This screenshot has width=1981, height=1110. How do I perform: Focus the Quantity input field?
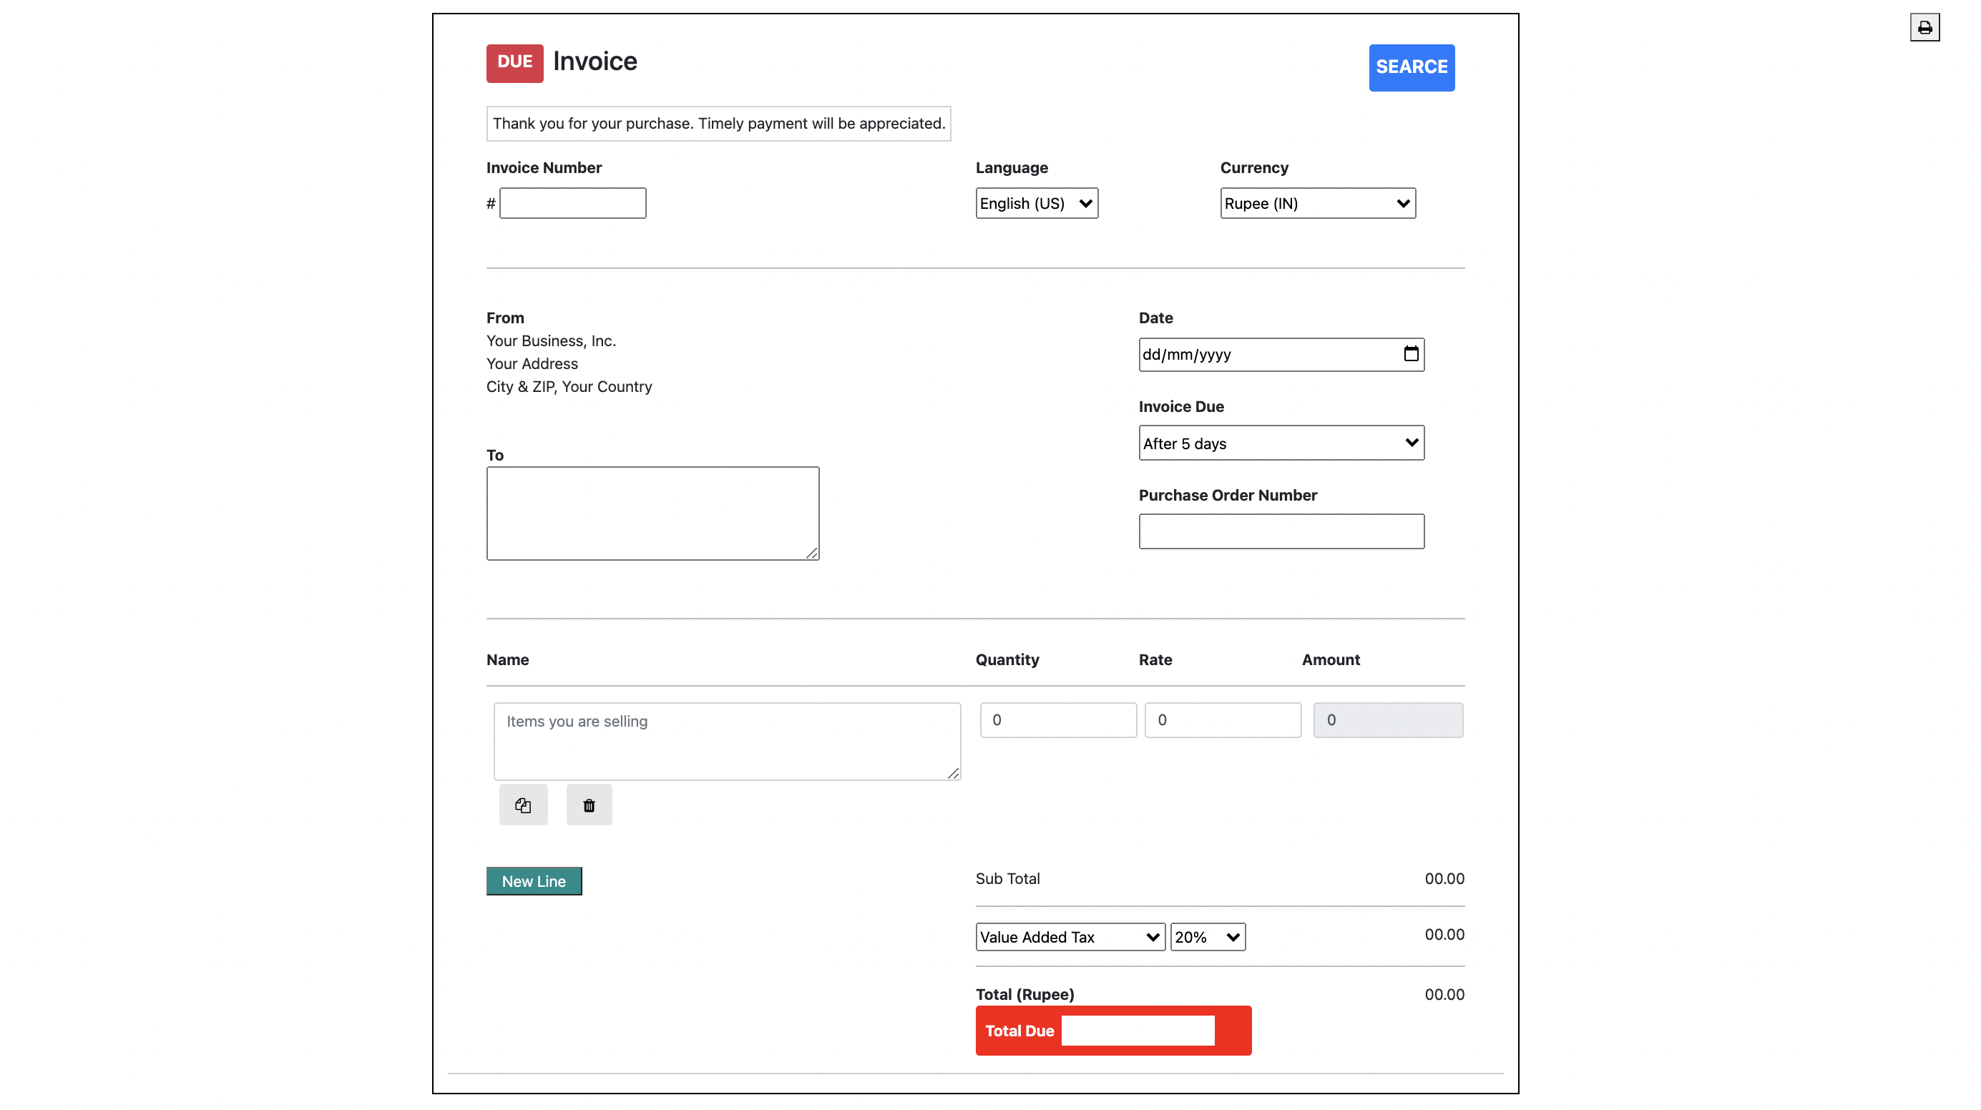coord(1058,720)
